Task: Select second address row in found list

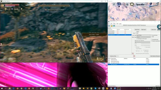Action: click(120, 32)
